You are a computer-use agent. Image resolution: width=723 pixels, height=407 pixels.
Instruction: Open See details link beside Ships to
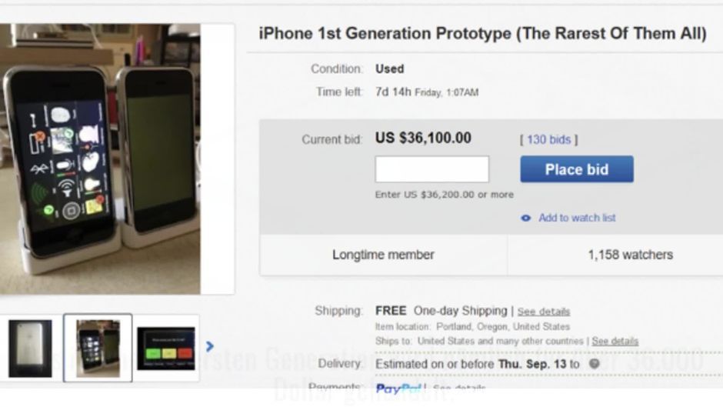pos(615,341)
